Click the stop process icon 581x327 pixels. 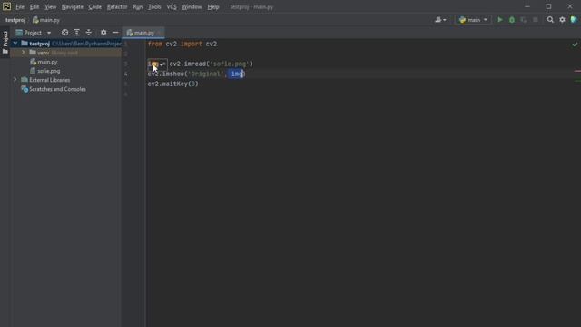(536, 20)
